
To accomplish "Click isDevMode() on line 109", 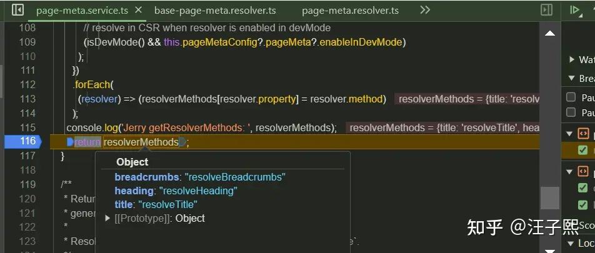I will point(116,42).
